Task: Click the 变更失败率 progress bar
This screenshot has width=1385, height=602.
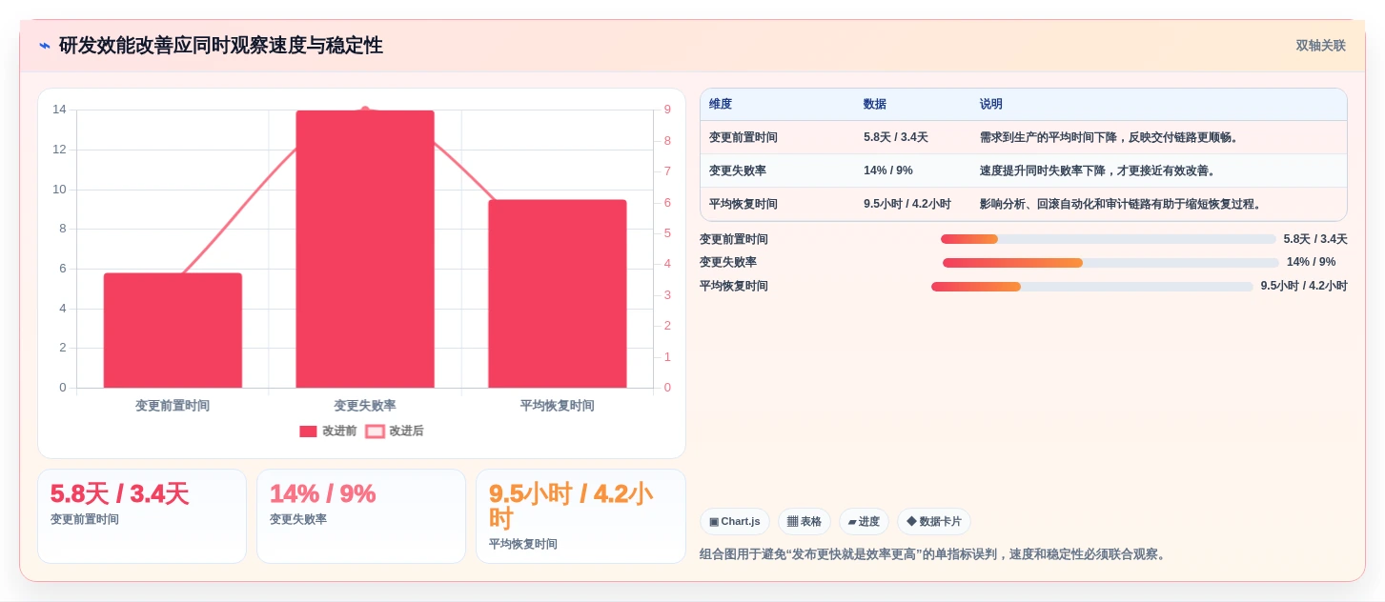Action: [x=1110, y=263]
